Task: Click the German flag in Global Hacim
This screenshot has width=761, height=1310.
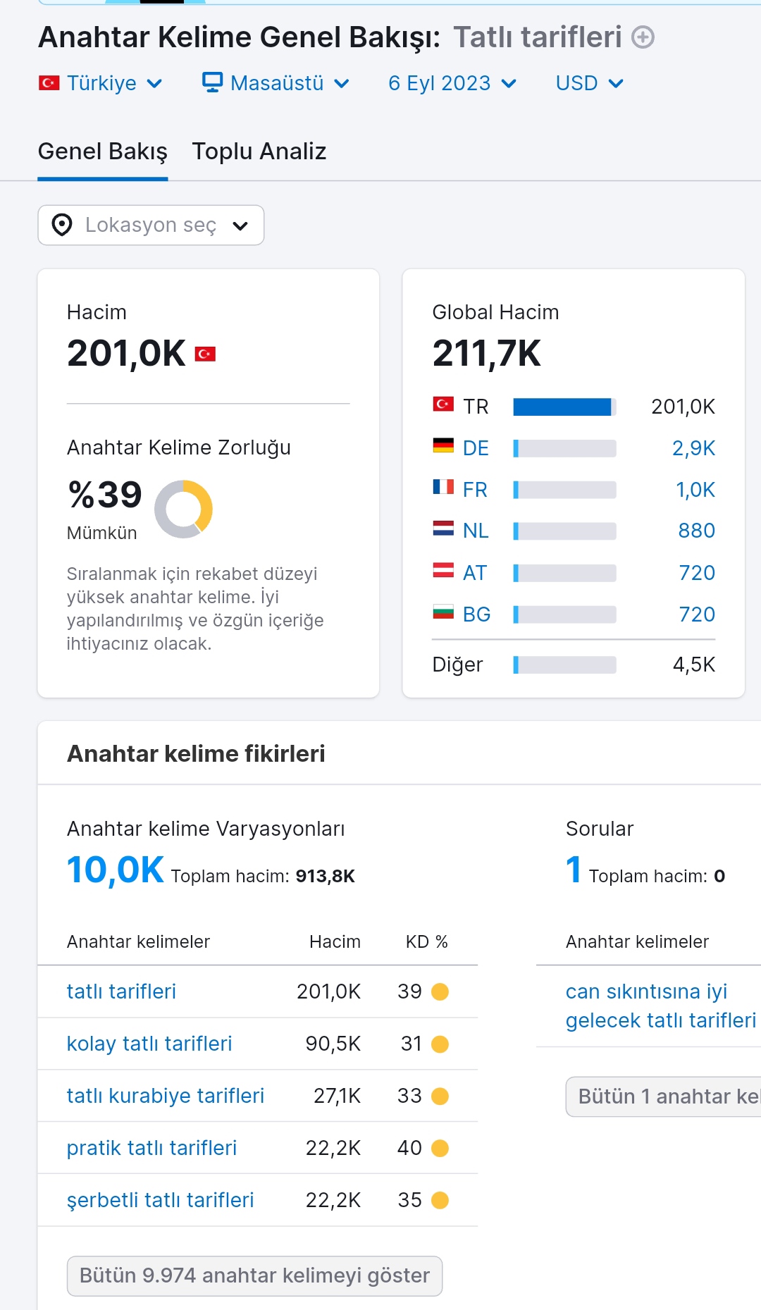Action: pos(443,446)
